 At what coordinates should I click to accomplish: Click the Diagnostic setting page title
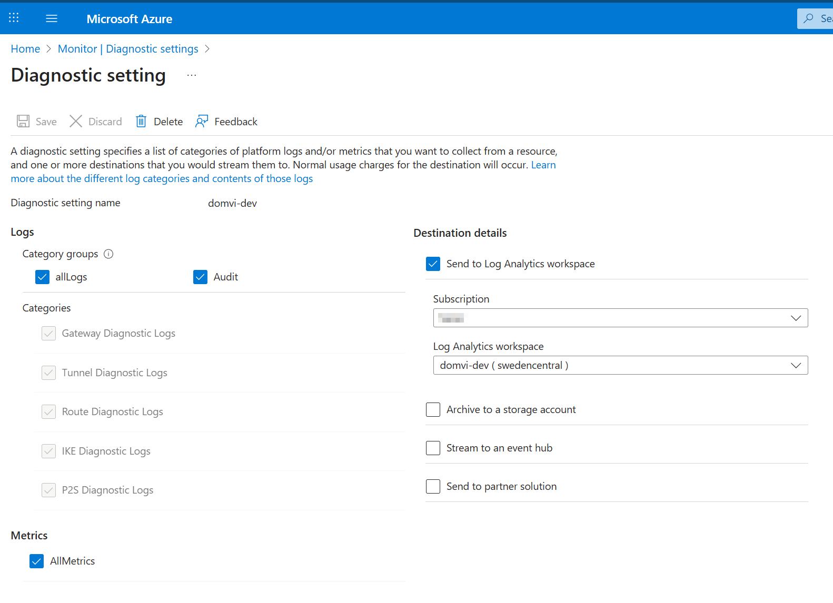pyautogui.click(x=88, y=75)
